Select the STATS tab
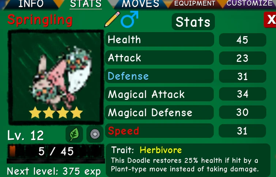 pos(86,4)
